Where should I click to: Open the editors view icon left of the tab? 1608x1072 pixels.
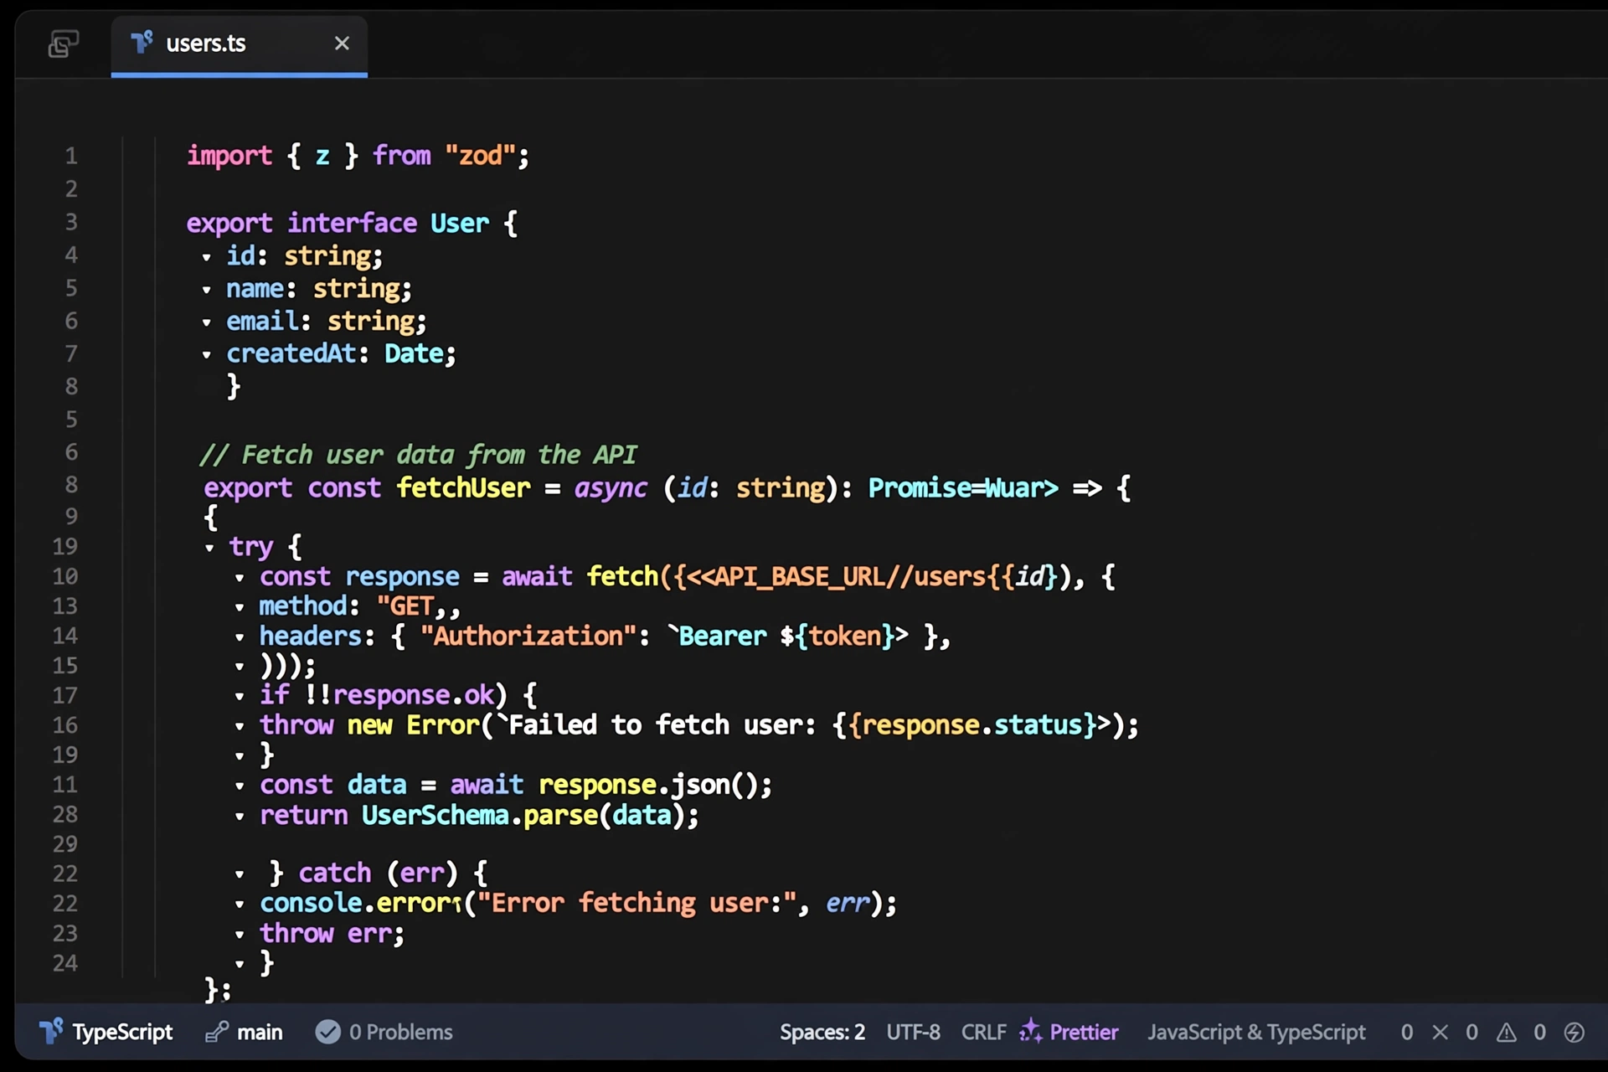64,44
